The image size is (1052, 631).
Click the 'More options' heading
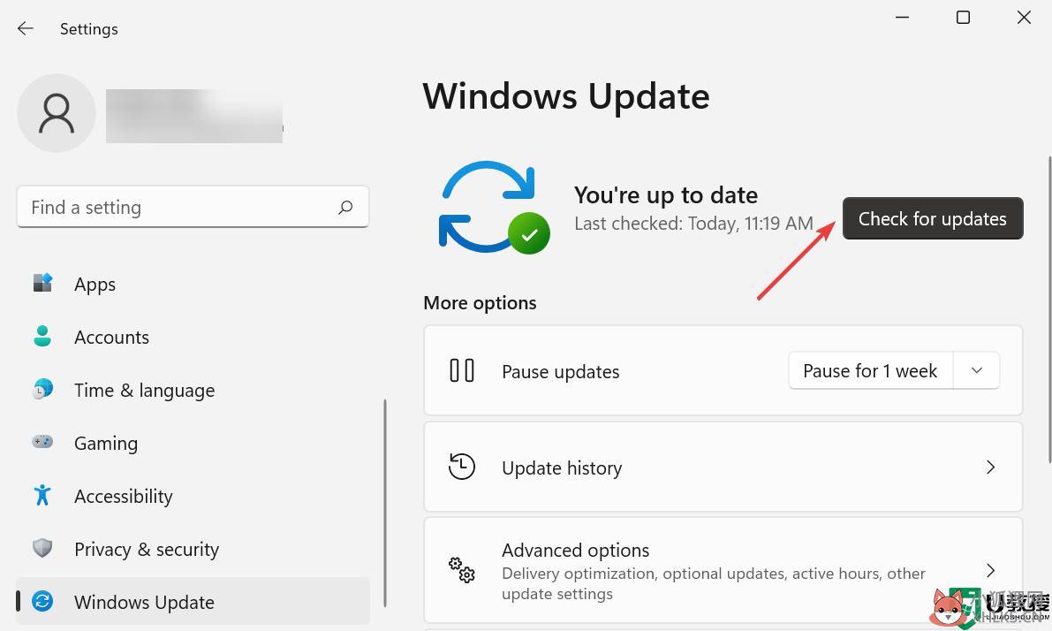coord(480,303)
